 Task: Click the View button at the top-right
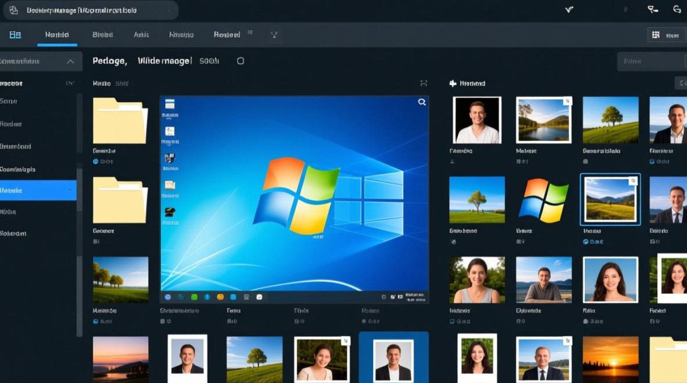667,34
